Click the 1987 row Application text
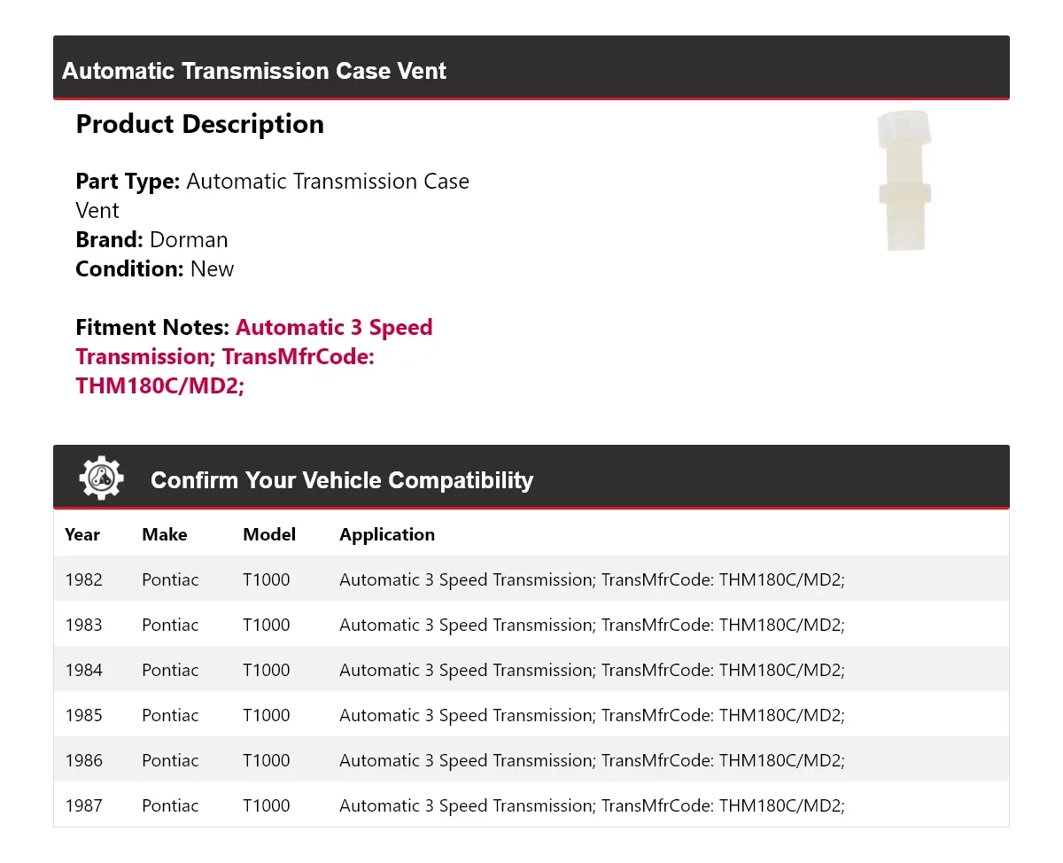 tap(592, 805)
